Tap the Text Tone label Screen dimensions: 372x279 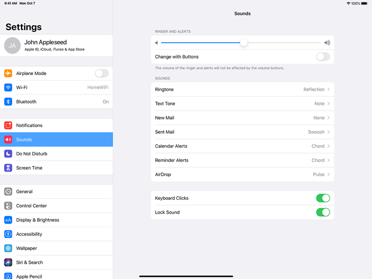coord(165,104)
